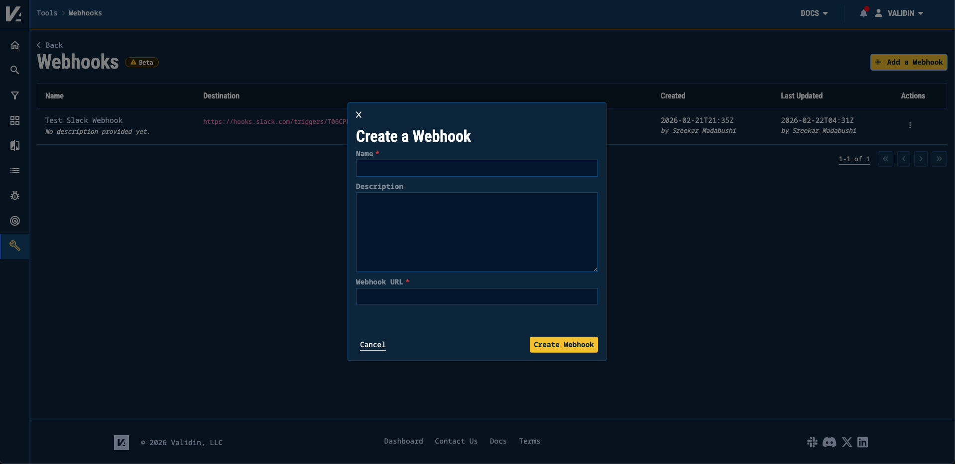
Task: Open the Slack icon in the footer
Action: click(x=813, y=442)
